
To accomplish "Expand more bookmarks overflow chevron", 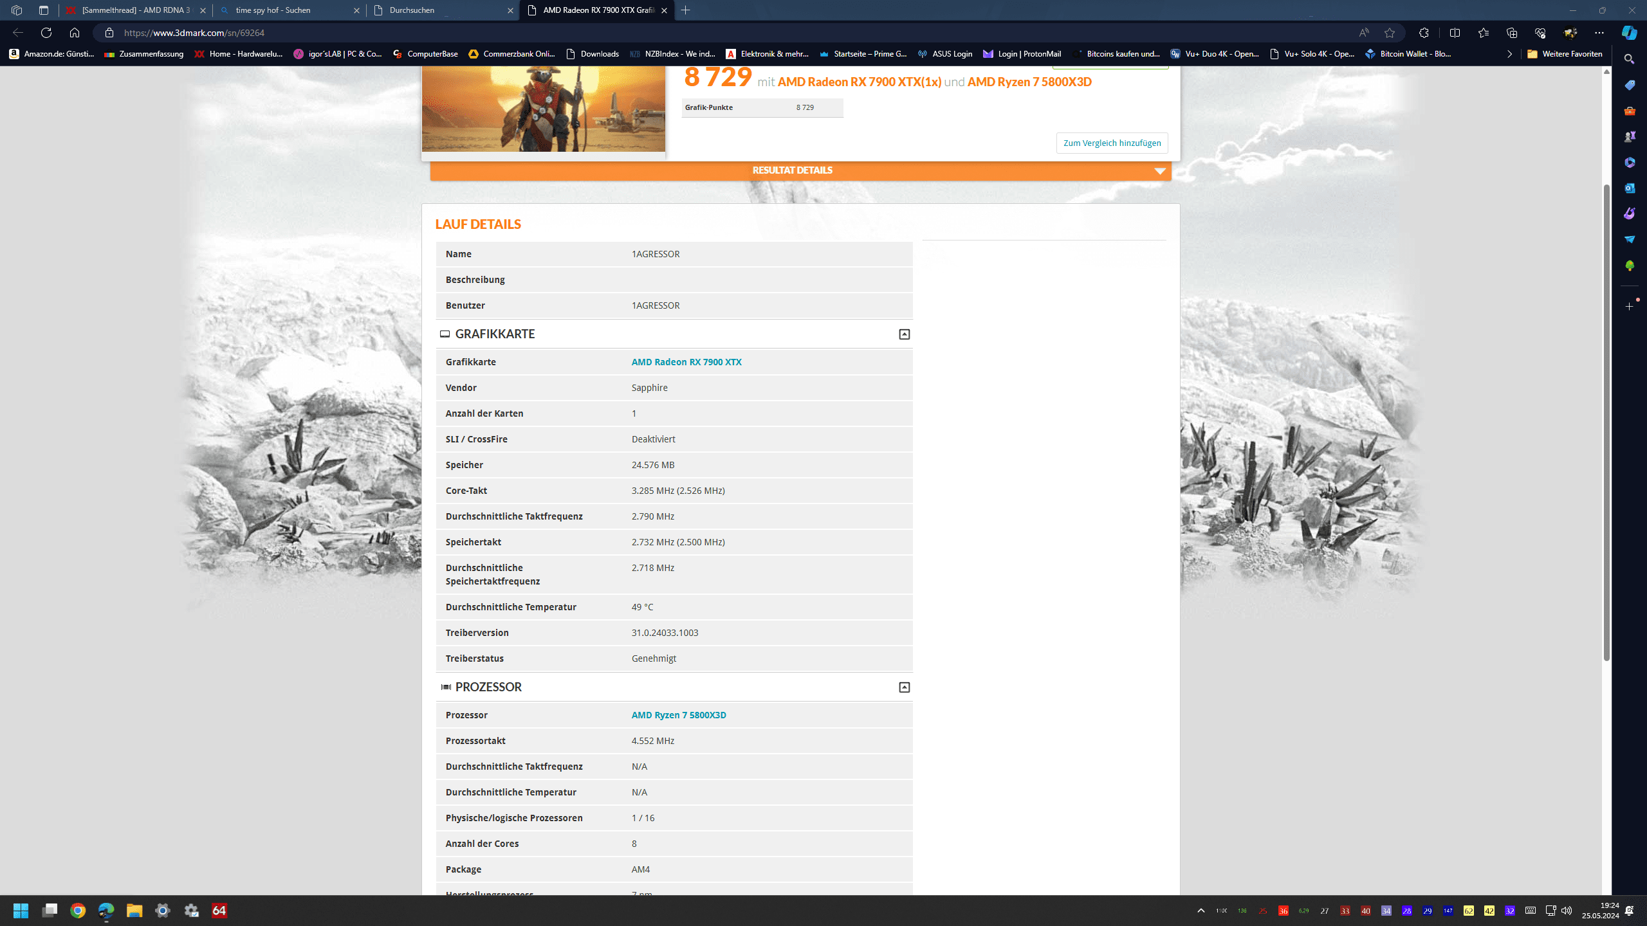I will [1509, 54].
